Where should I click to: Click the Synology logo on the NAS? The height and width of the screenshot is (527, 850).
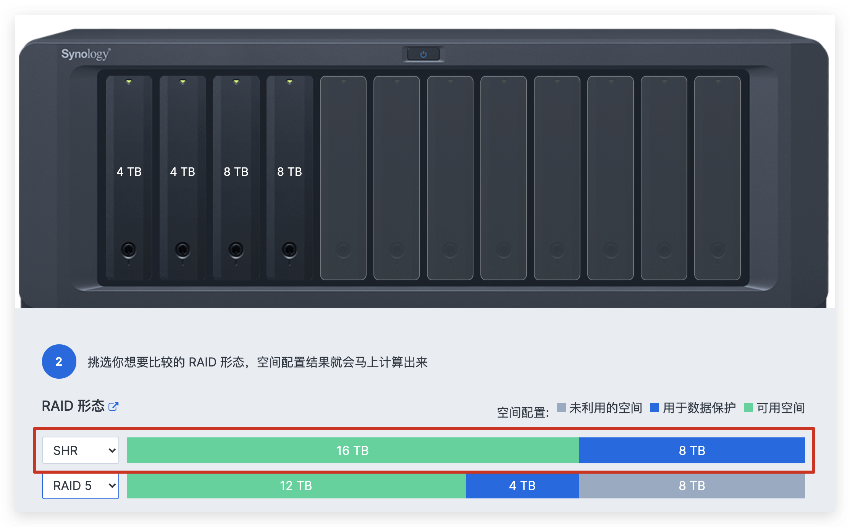[85, 54]
